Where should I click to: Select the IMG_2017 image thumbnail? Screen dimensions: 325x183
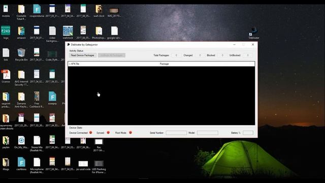[x=114, y=12]
